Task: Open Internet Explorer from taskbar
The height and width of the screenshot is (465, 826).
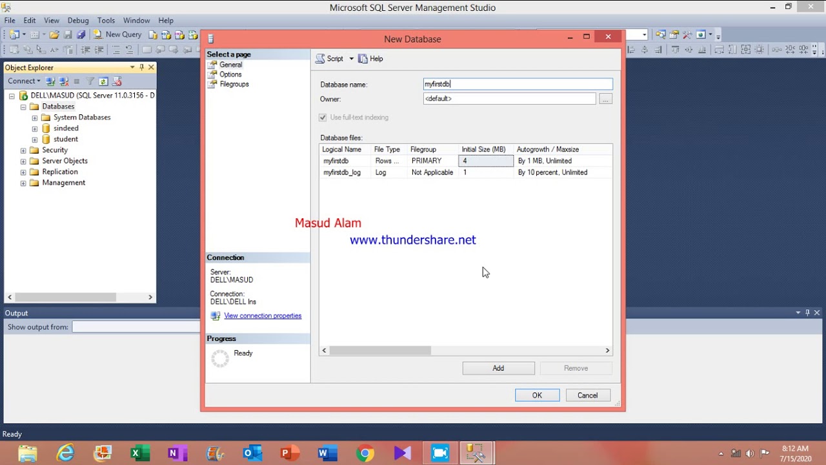Action: pyautogui.click(x=65, y=453)
